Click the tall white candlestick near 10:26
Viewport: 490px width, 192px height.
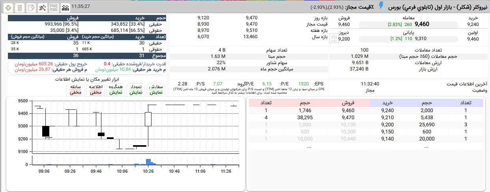tap(148, 119)
